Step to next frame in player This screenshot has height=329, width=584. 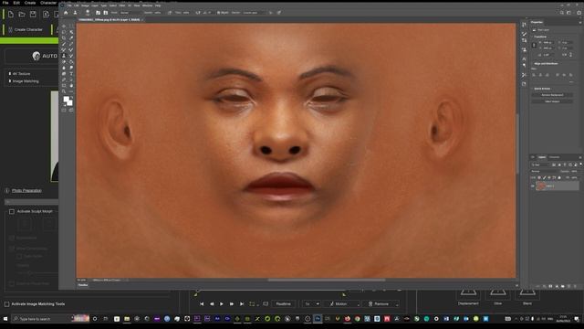pyautogui.click(x=232, y=304)
